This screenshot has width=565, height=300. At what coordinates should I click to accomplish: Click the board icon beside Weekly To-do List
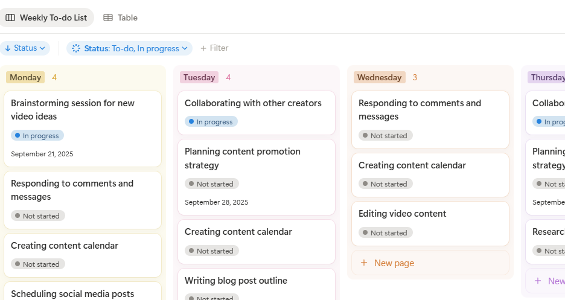coord(10,18)
